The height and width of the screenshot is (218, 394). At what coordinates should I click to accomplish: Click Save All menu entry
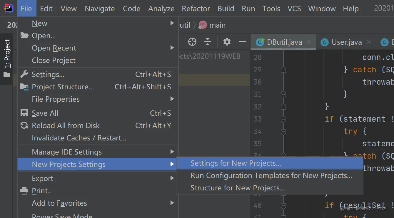[45, 113]
